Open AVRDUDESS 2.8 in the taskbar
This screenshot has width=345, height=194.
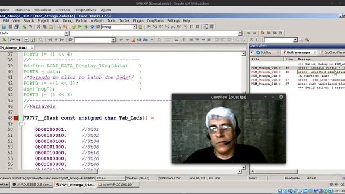pyautogui.click(x=32, y=185)
